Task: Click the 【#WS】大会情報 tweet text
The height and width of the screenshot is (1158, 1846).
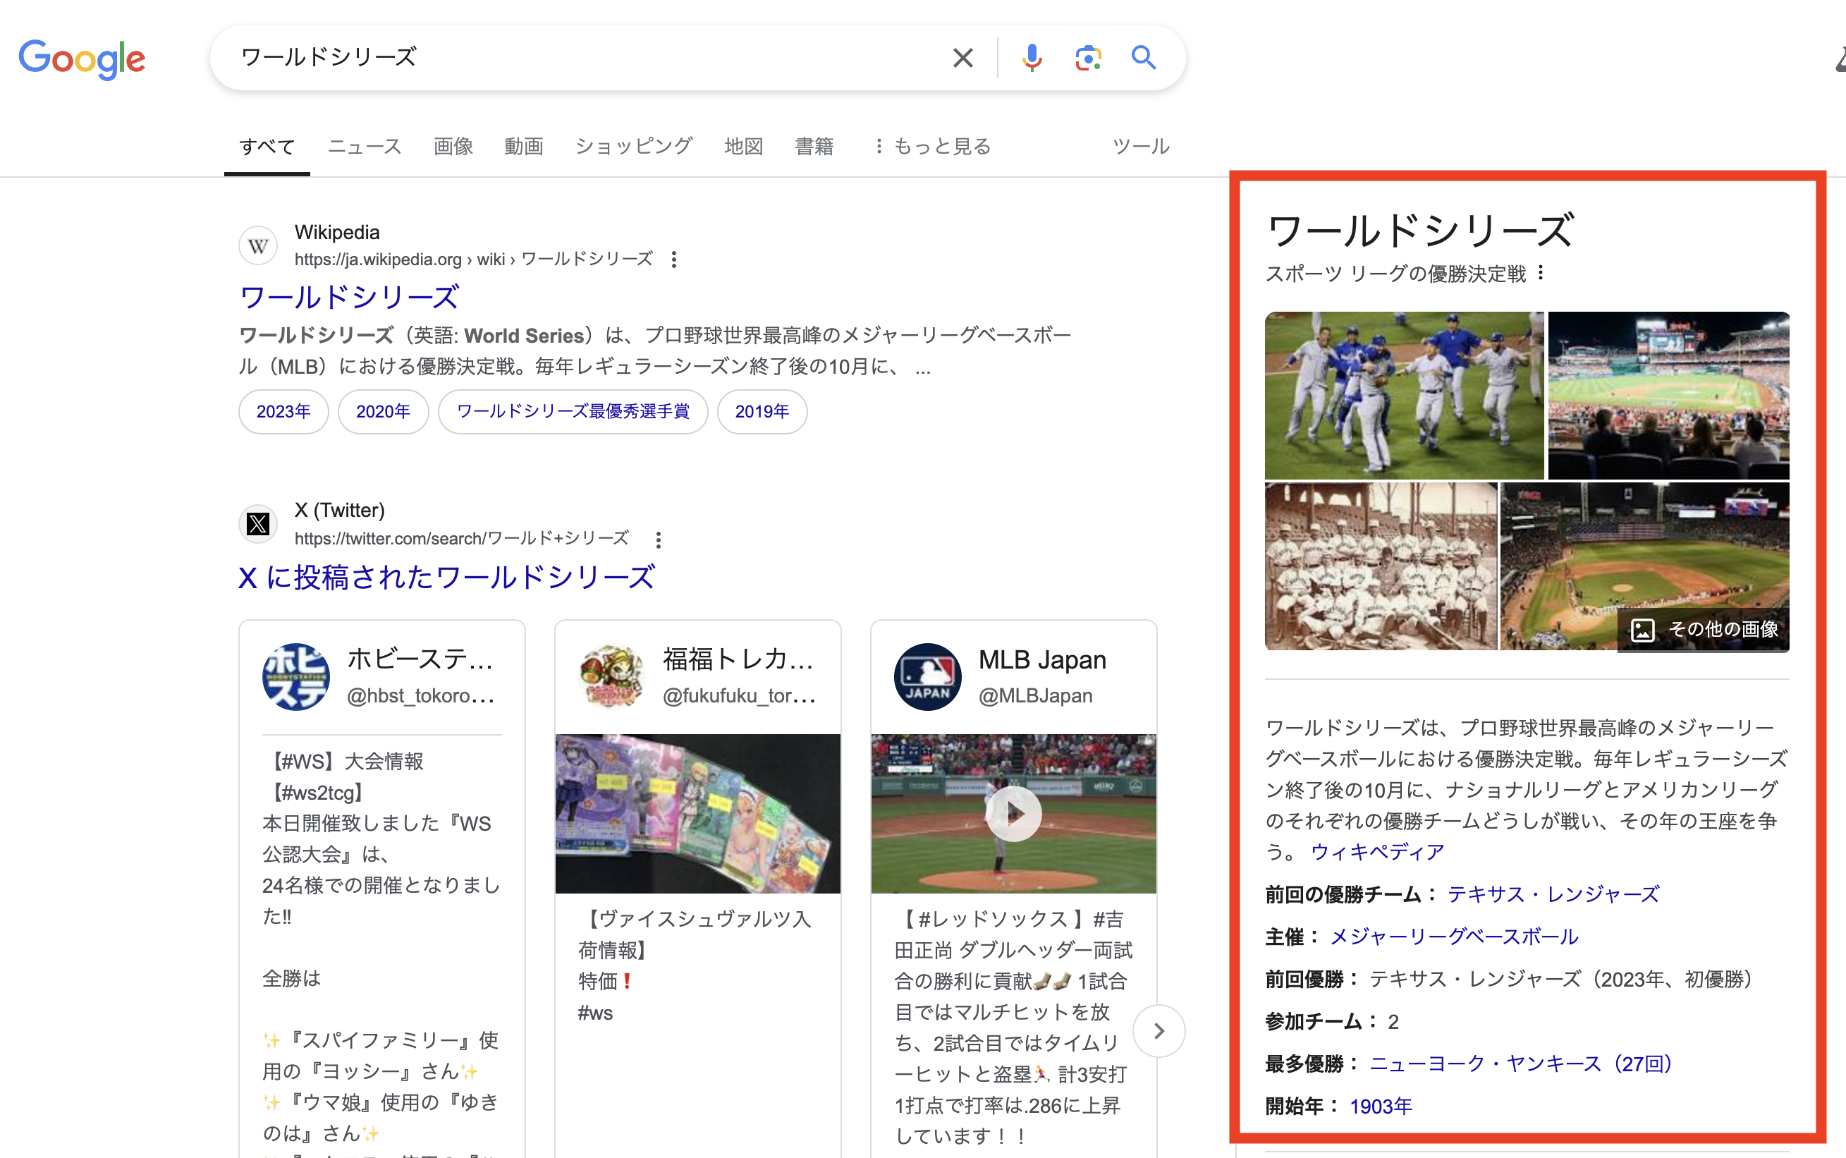Action: click(345, 761)
